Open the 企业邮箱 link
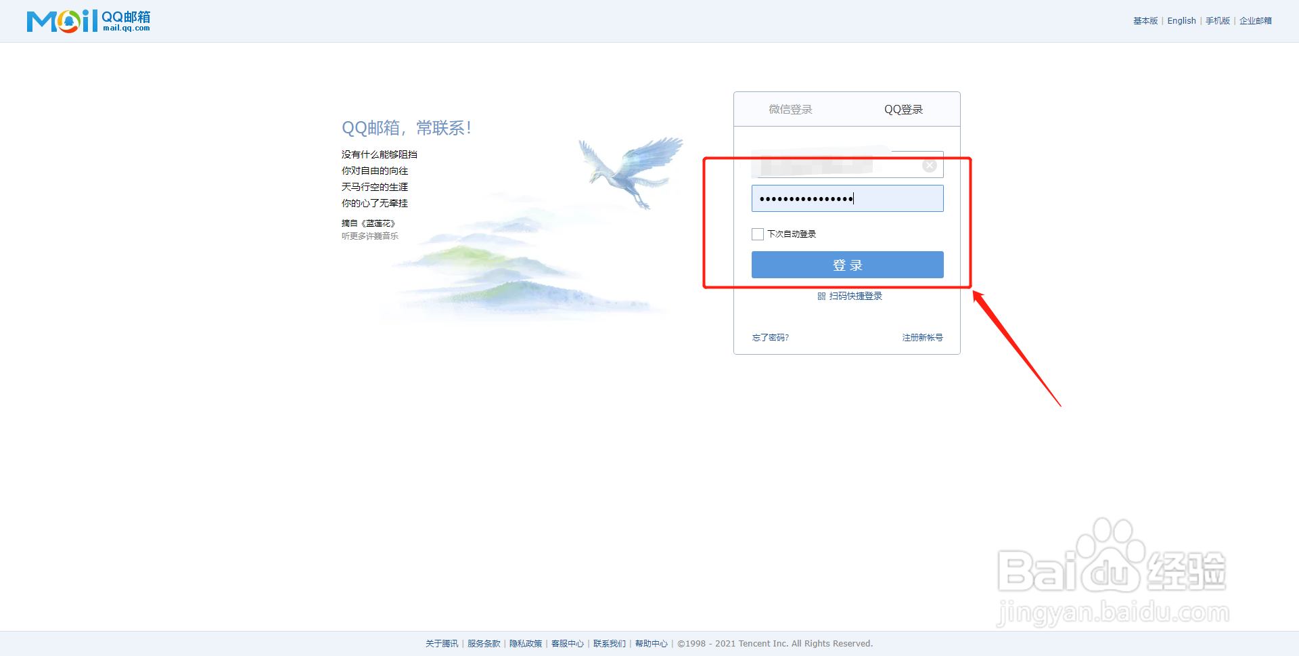 point(1256,21)
